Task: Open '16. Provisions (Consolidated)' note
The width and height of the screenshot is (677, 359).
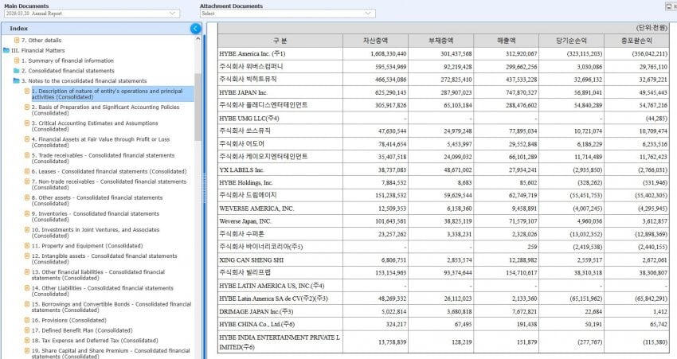Action: 69,320
